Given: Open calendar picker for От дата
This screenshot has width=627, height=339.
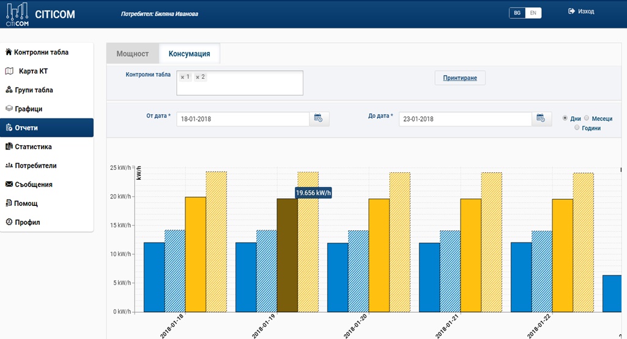Looking at the screenshot, I should (319, 118).
